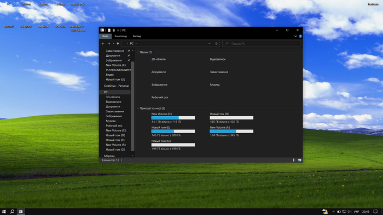Screen dimensions: 383x215
Task: Show hidden system tray icons
Action: pos(333,212)
